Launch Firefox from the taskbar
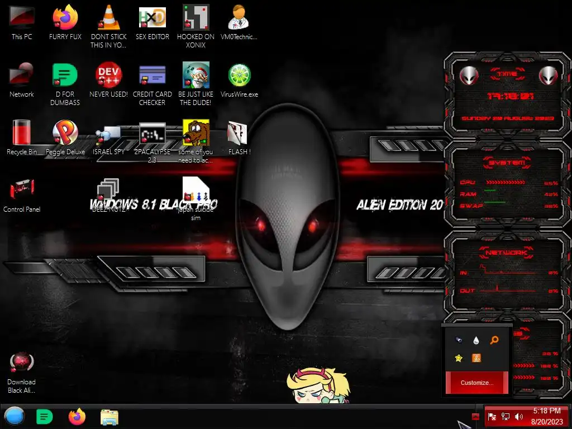572x429 pixels. click(x=77, y=417)
